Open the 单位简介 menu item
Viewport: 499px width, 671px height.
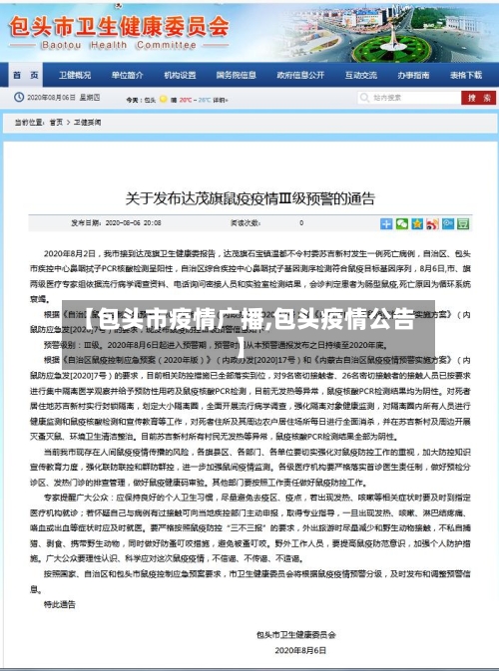click(127, 76)
